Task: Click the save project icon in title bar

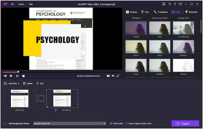Action: 164,4
